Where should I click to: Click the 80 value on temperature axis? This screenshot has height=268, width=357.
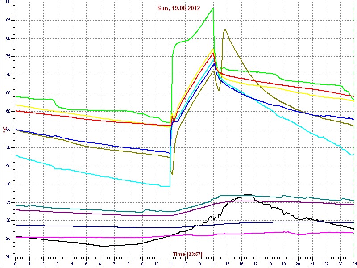click(x=8, y=38)
